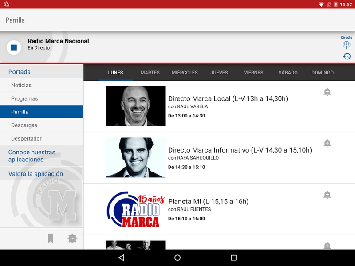
Task: Open Programas in the sidebar
Action: 42,98
